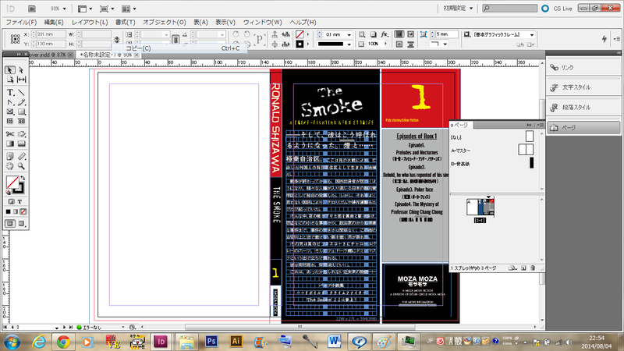Click stroke color swatch in control bar
Screen dimensions: 624x351
point(300,44)
